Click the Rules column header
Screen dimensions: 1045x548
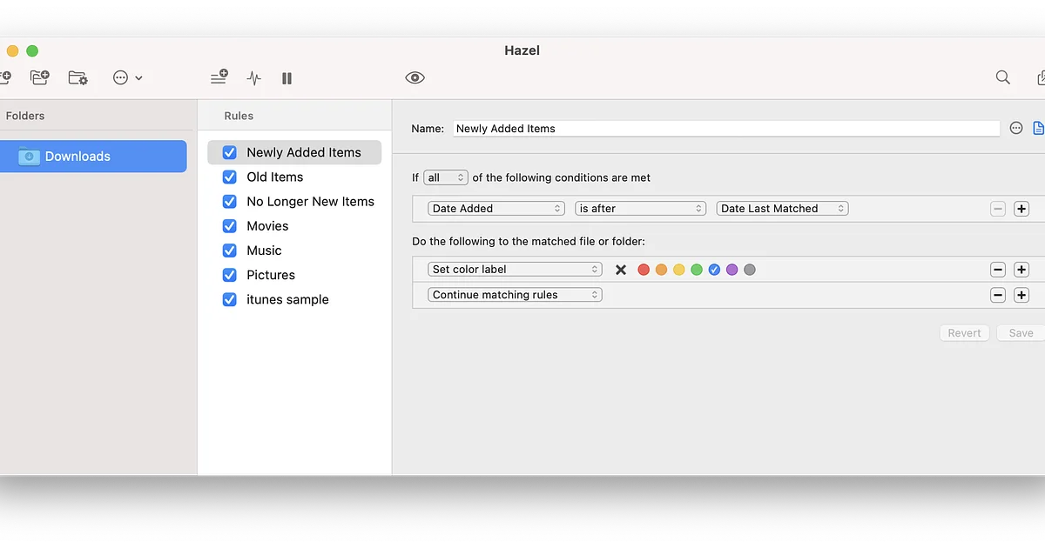pyautogui.click(x=239, y=116)
